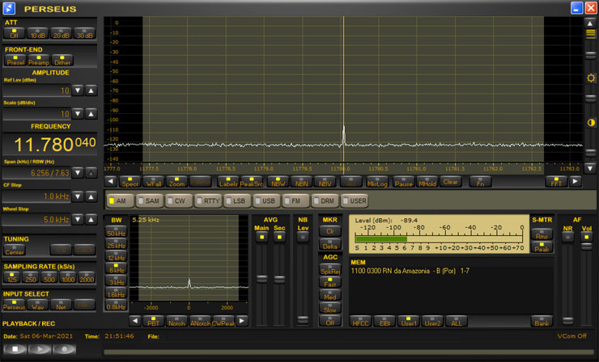Adjust the NB Lev slider
The image size is (599, 362).
click(x=303, y=320)
